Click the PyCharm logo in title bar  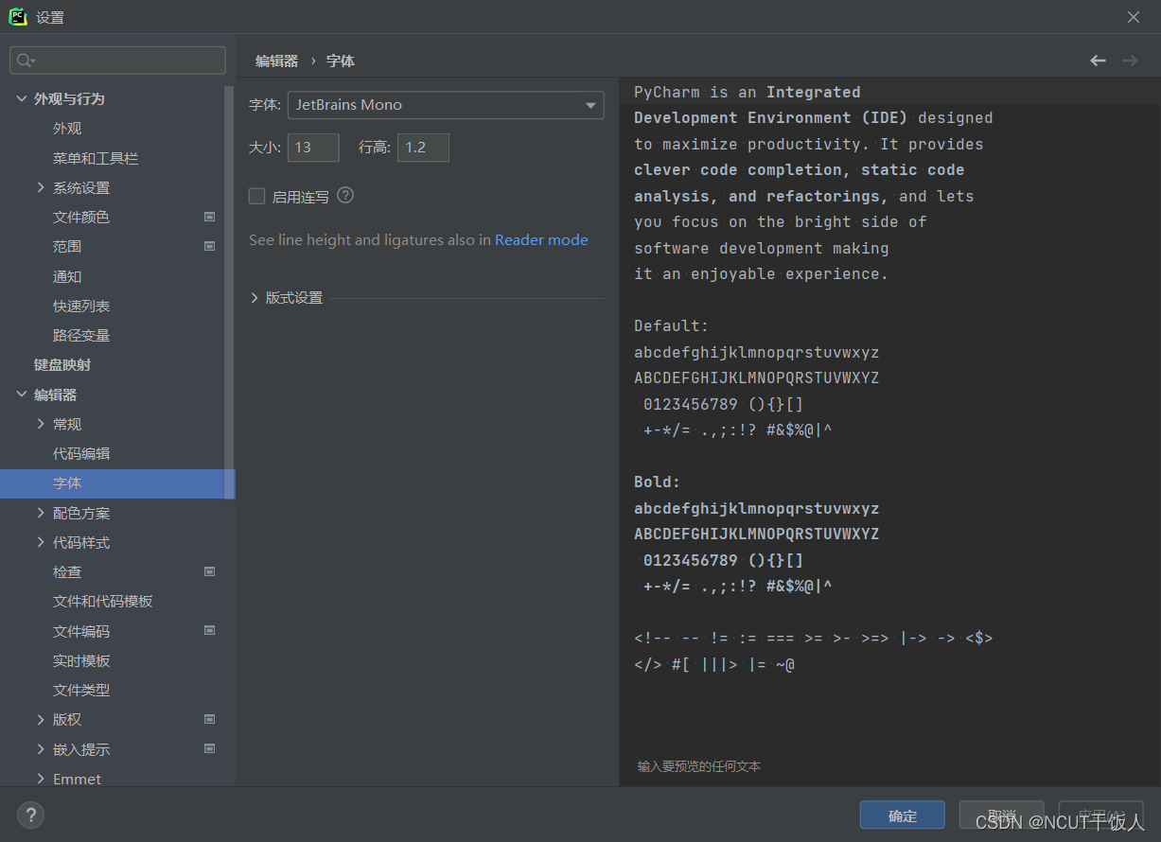point(18,17)
